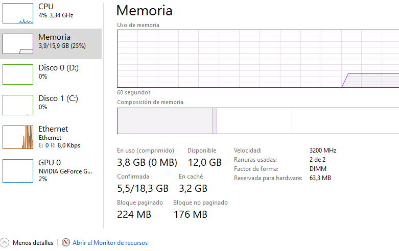Click the CPU label with 3,34 GHz
This screenshot has height=251, width=399.
56,11
